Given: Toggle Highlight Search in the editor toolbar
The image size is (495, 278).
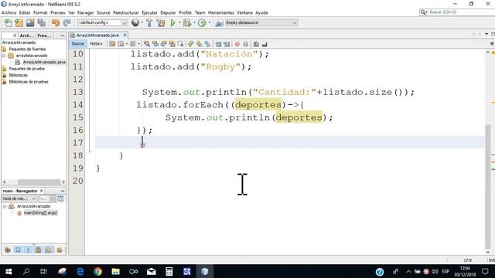Looking at the screenshot, I should pyautogui.click(x=172, y=44).
